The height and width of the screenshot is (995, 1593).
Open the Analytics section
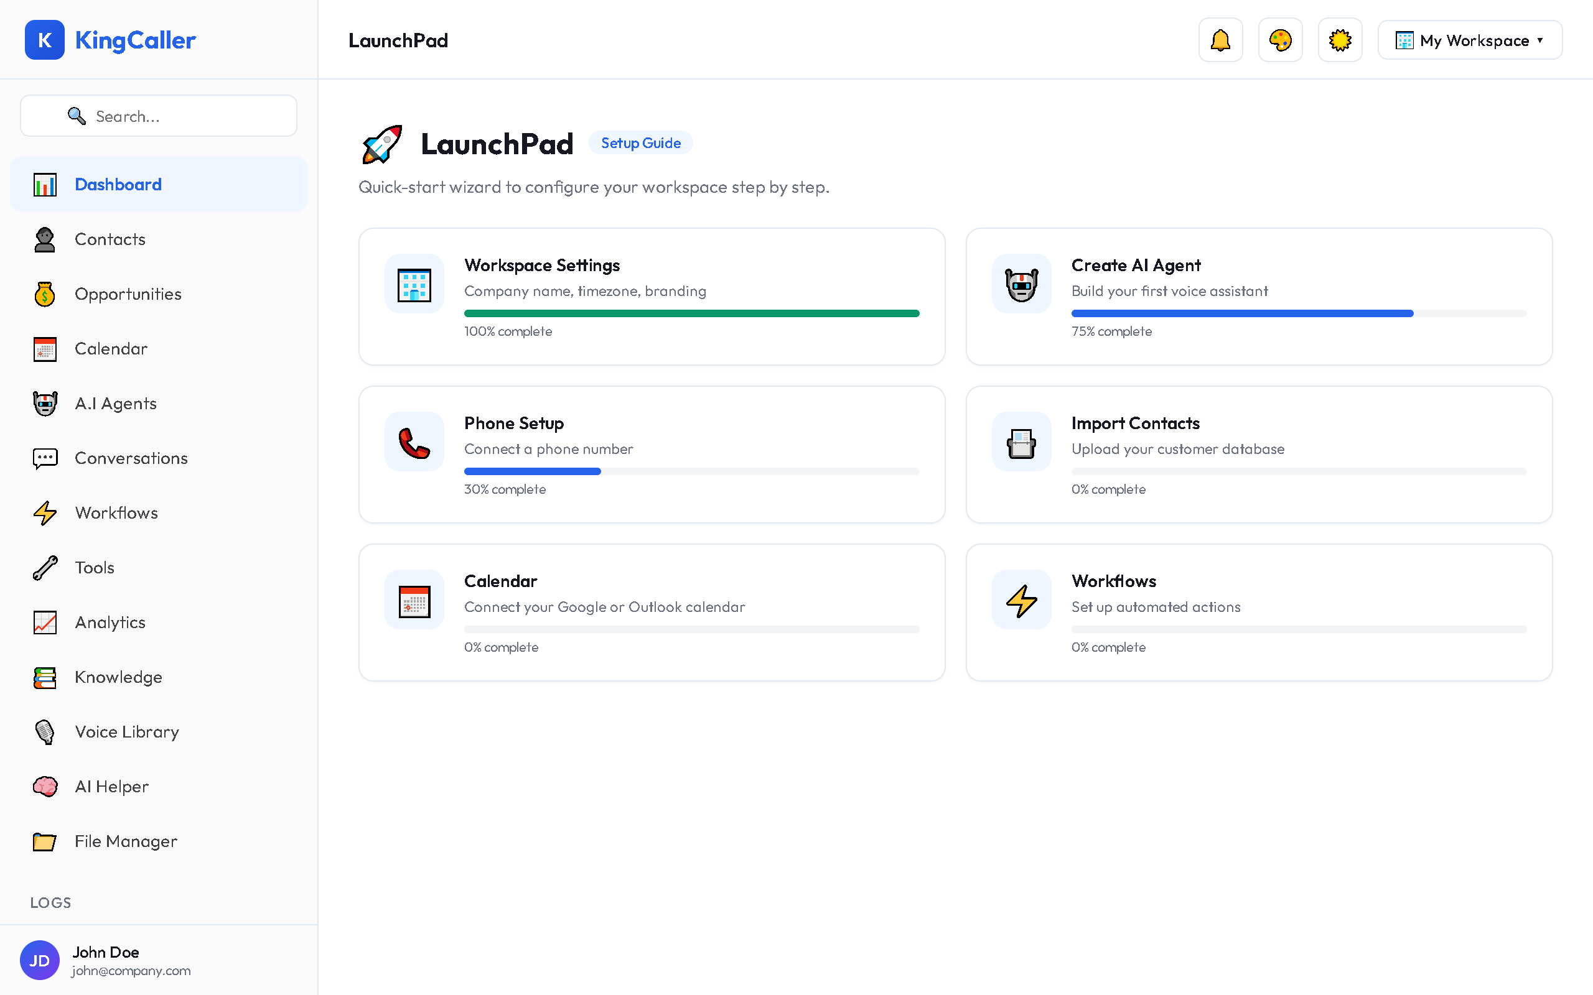click(110, 622)
